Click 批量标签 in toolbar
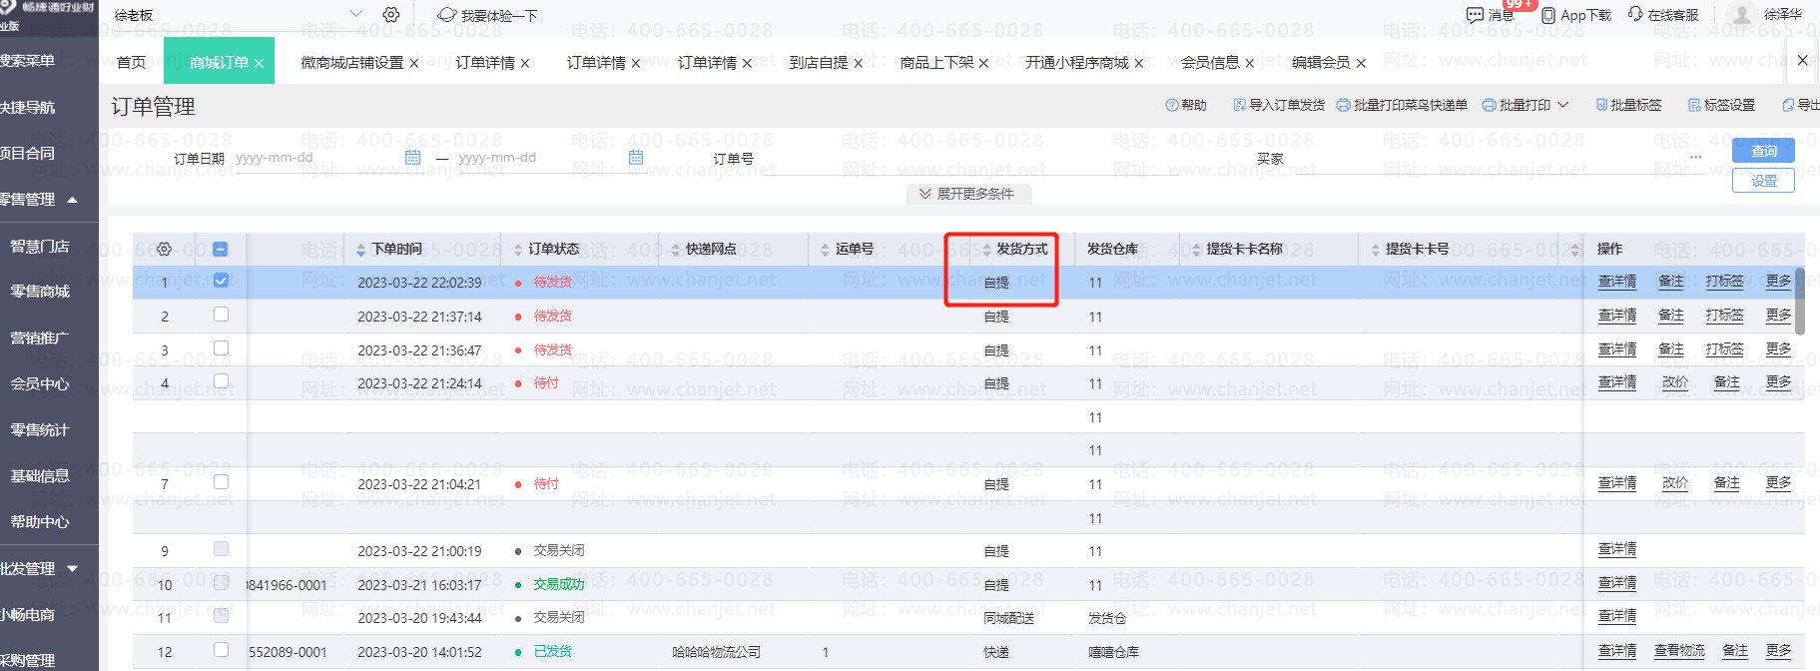Image resolution: width=1820 pixels, height=671 pixels. click(1628, 105)
